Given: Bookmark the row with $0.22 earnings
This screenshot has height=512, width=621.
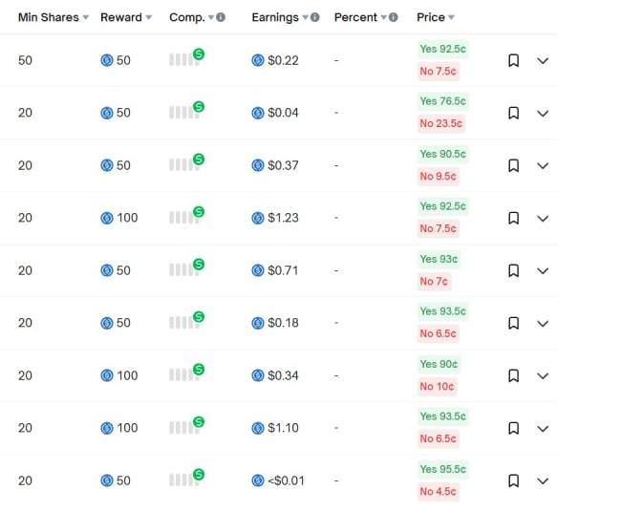Looking at the screenshot, I should (513, 60).
